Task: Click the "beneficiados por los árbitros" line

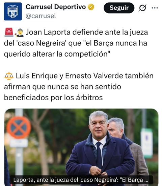Action: (53, 98)
